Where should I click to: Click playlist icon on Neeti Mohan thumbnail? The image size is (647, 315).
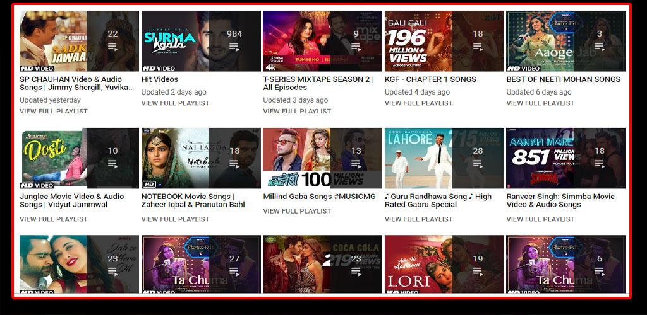pyautogui.click(x=600, y=47)
